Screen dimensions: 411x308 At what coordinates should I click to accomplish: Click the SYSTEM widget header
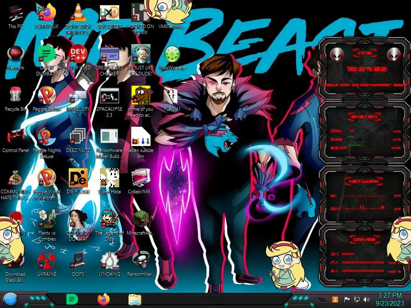coord(364,117)
